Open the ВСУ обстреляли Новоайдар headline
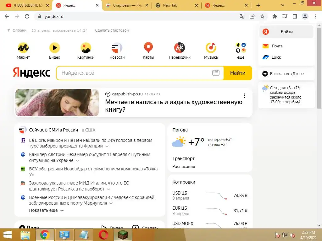The width and height of the screenshot is (322, 241). point(94,172)
